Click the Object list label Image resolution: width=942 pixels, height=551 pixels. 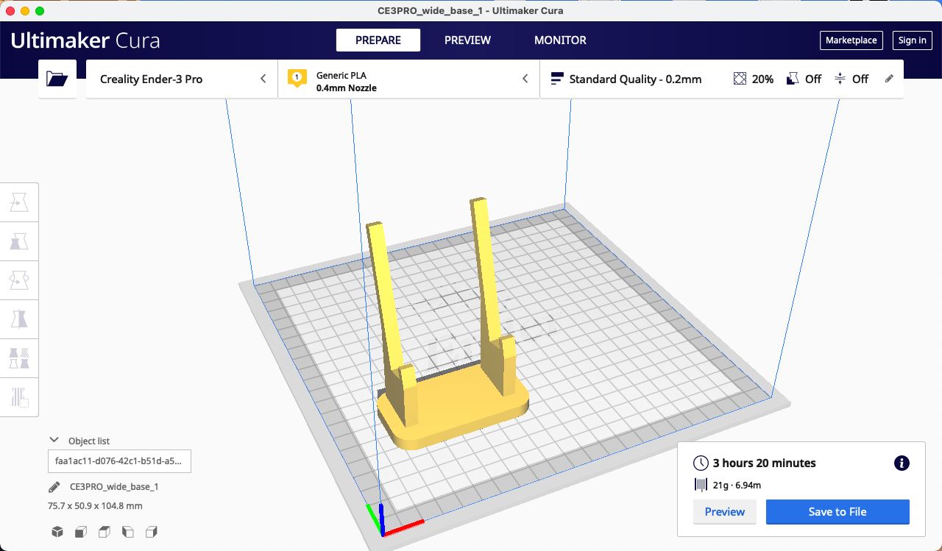click(89, 441)
